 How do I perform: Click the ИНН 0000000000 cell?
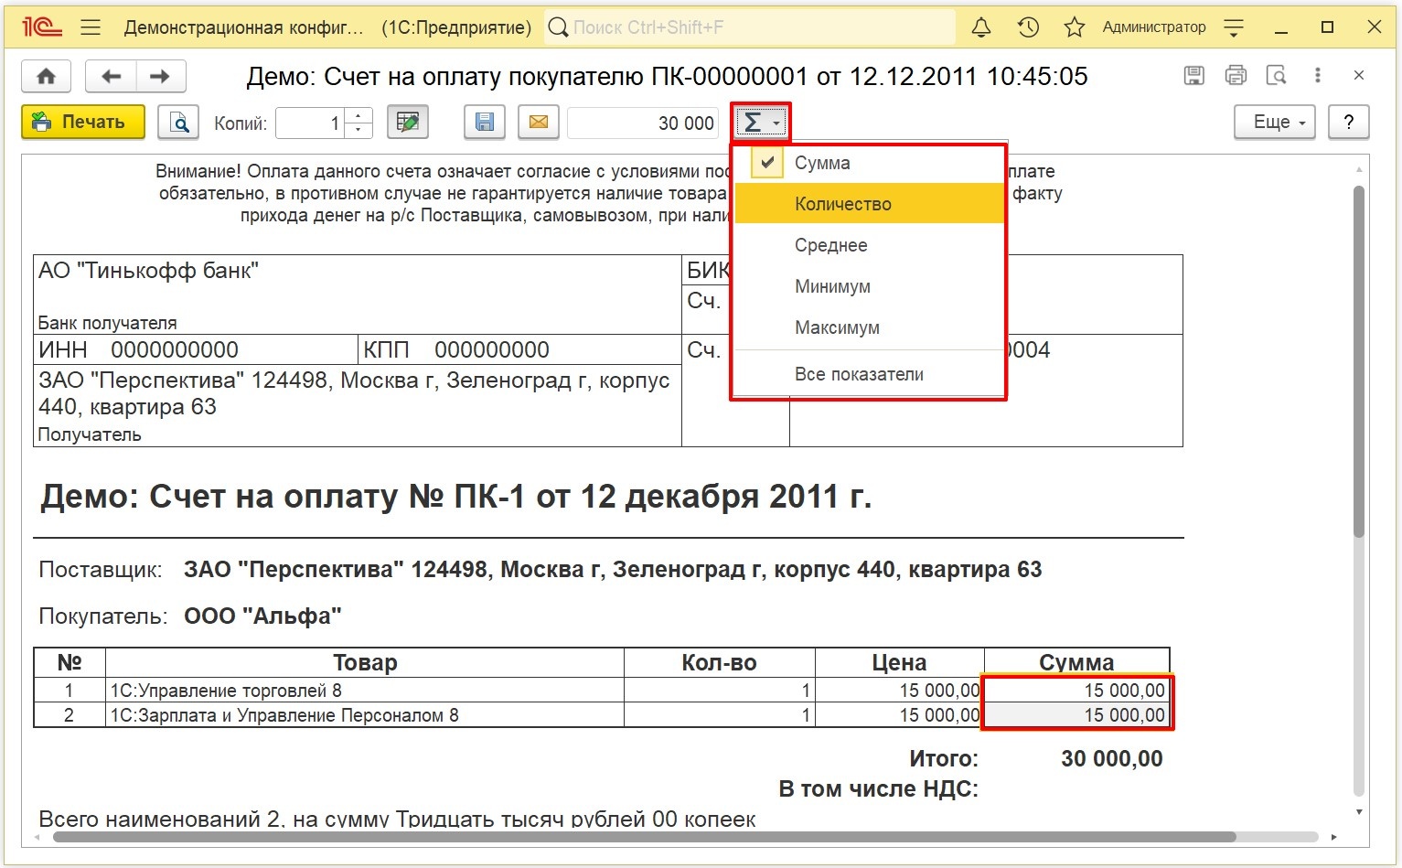click(196, 350)
